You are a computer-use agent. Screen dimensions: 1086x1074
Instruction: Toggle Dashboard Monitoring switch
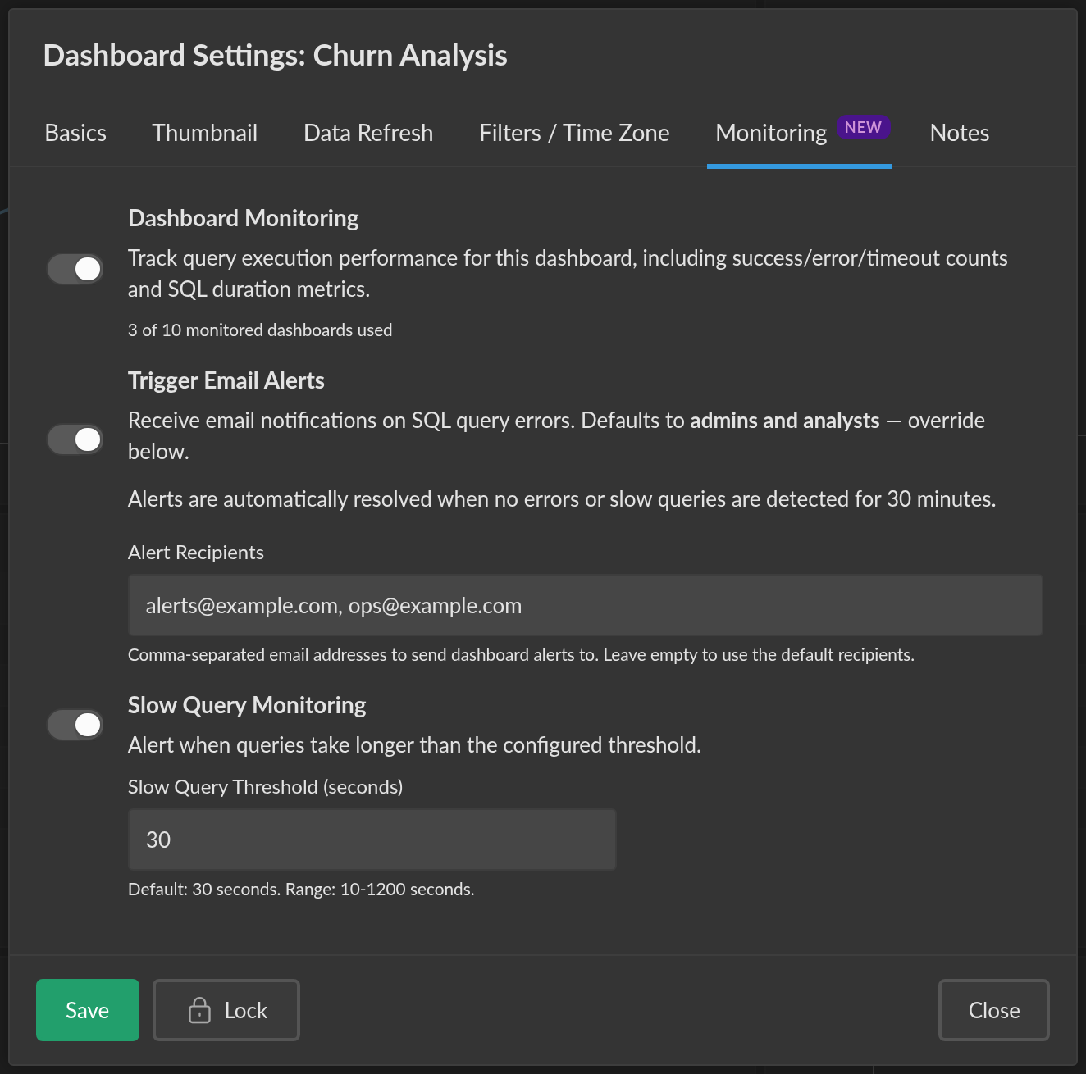coord(75,269)
